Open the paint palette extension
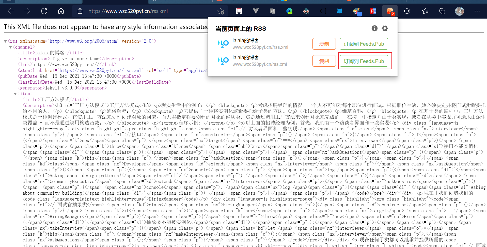The height and width of the screenshot is (247, 487). 357,11
